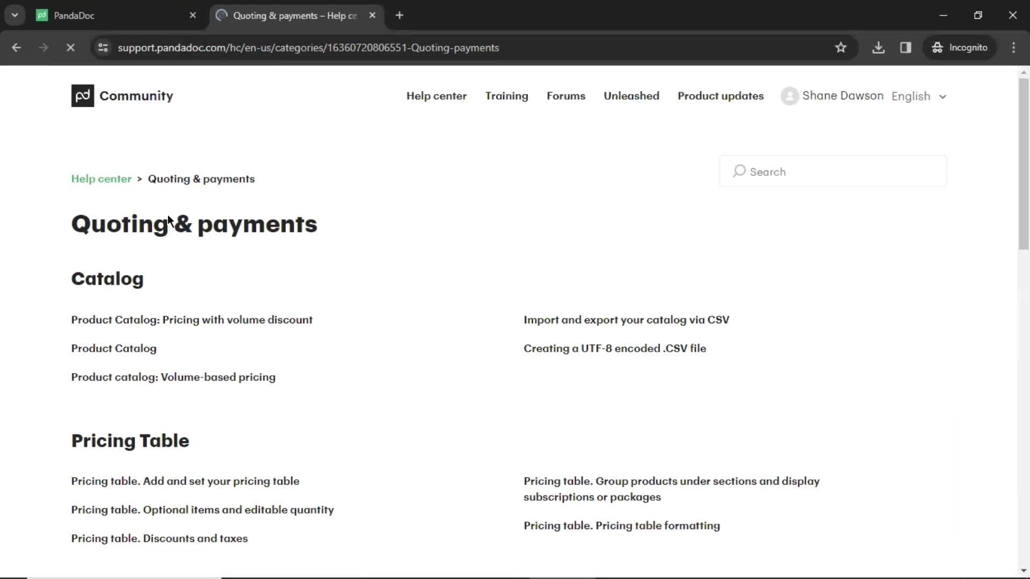The height and width of the screenshot is (579, 1030).
Task: Click the search magnifier icon
Action: point(740,172)
